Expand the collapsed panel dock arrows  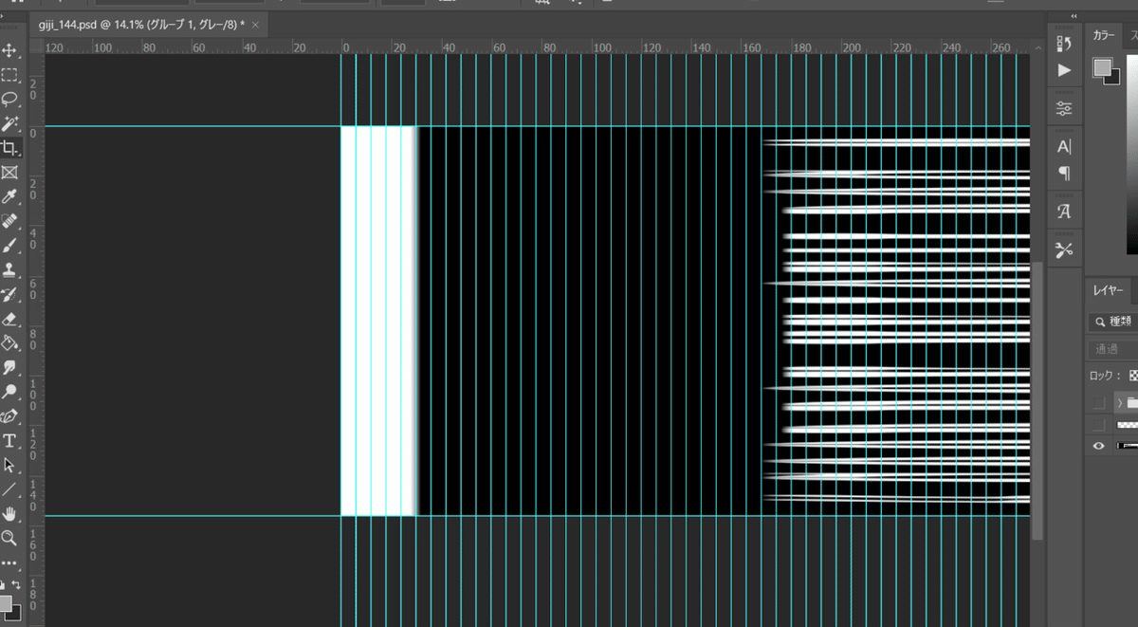click(x=1074, y=16)
